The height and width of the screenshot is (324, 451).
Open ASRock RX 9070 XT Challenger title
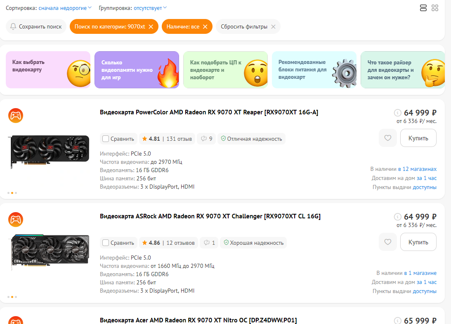click(x=210, y=216)
